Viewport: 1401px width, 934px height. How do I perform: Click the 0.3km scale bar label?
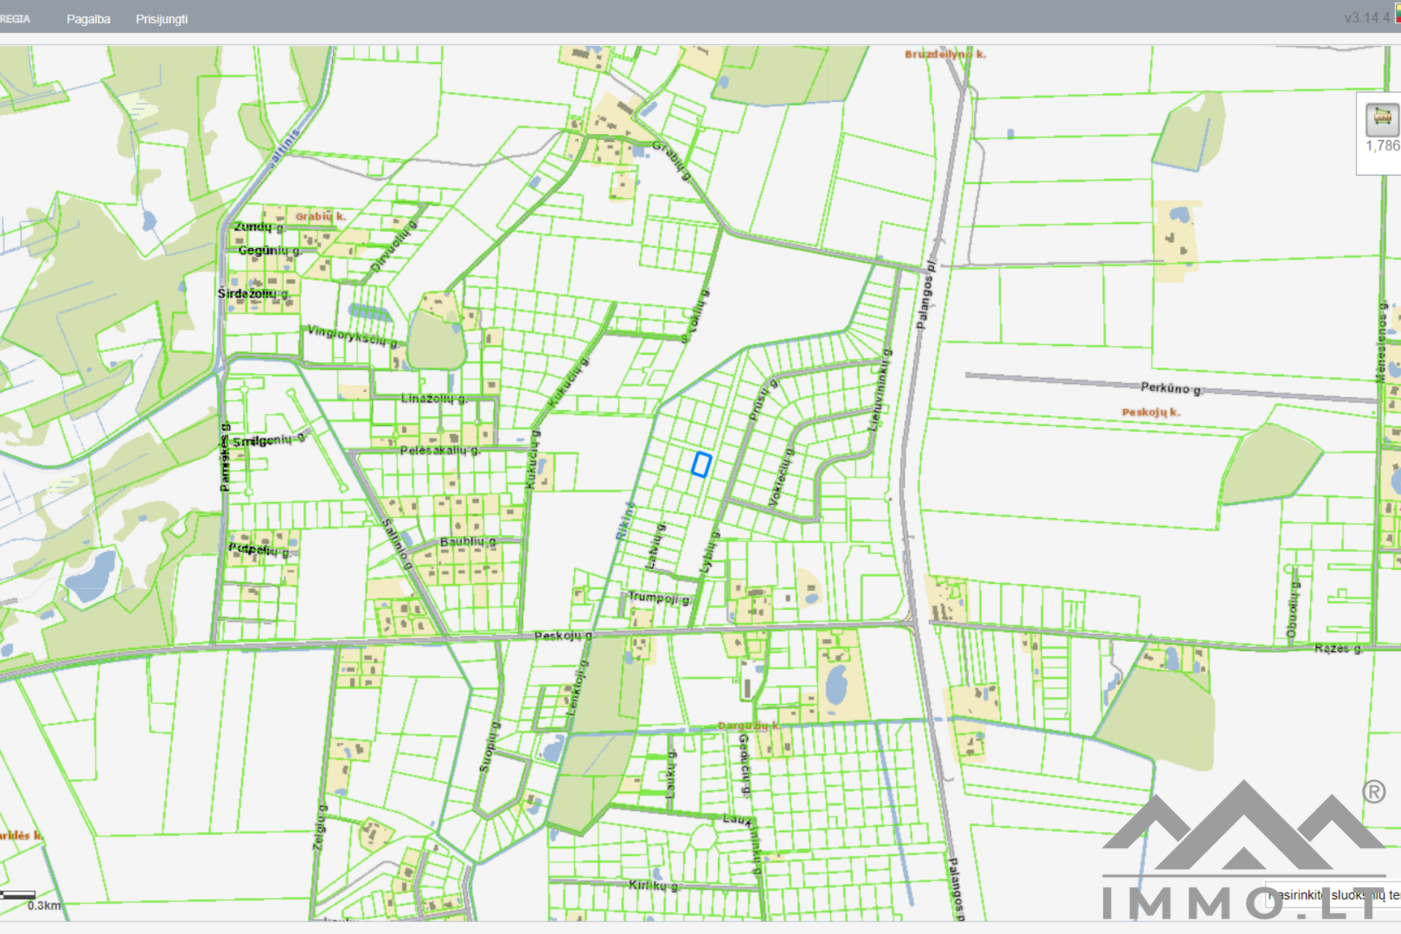[44, 906]
